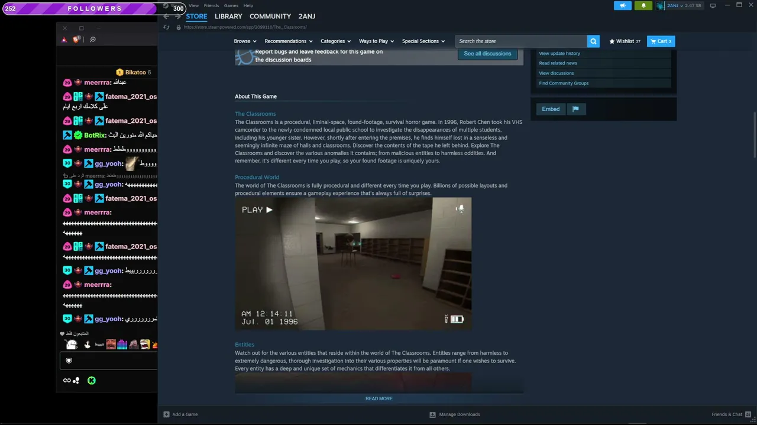This screenshot has height=425, width=757.
Task: Go to the STORE tab
Action: coord(196,17)
